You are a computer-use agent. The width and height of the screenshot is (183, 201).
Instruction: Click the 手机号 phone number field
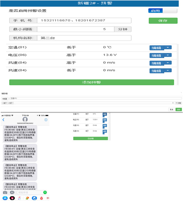coord(84,21)
